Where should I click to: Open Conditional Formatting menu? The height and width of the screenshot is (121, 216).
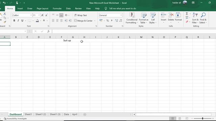tap(132, 18)
